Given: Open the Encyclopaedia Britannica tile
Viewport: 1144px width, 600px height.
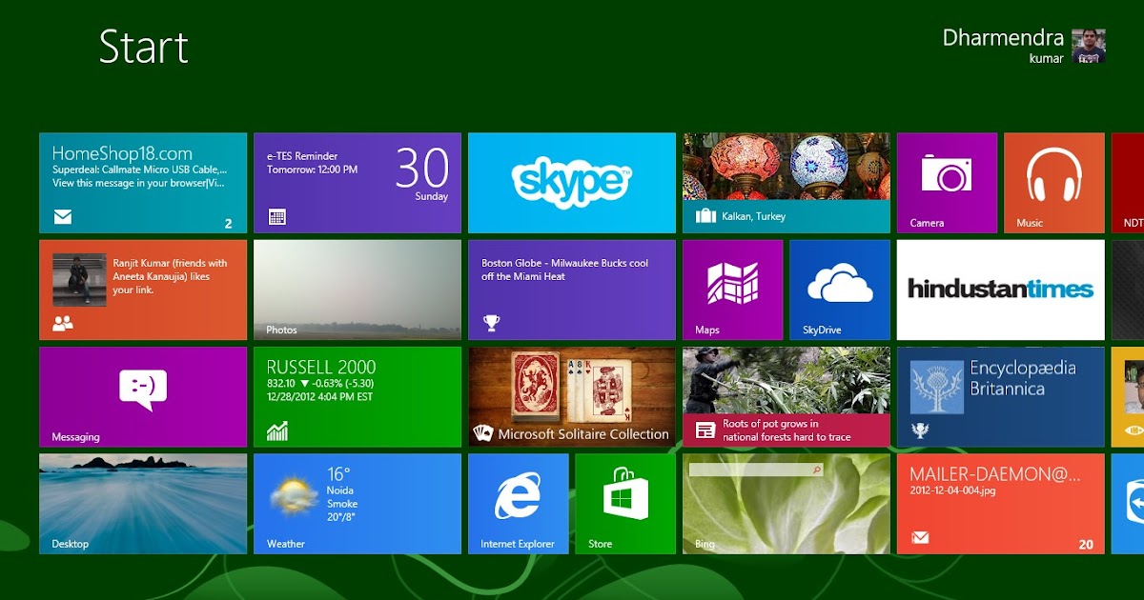Looking at the screenshot, I should pyautogui.click(x=1001, y=397).
